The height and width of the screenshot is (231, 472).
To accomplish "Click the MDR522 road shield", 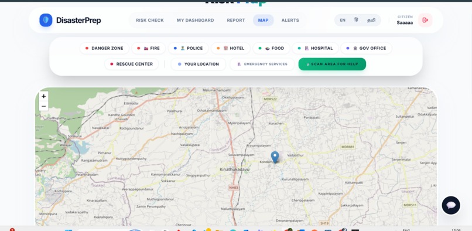I will 270,99.
